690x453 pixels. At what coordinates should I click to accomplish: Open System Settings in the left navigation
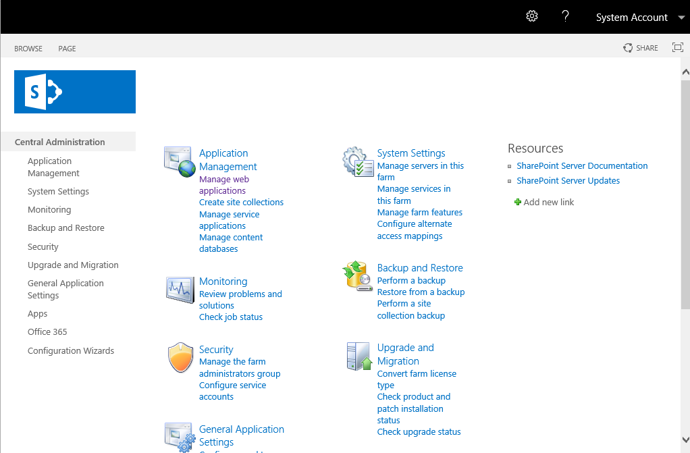pyautogui.click(x=58, y=192)
